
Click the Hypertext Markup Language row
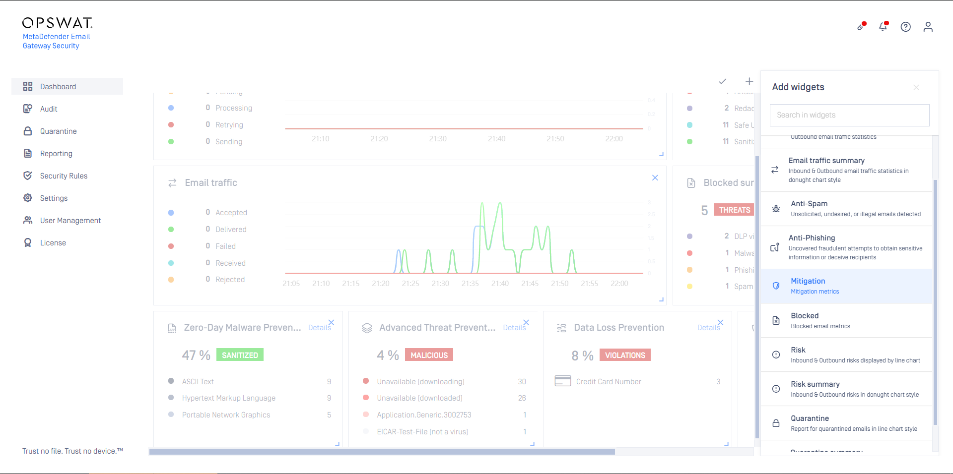250,398
